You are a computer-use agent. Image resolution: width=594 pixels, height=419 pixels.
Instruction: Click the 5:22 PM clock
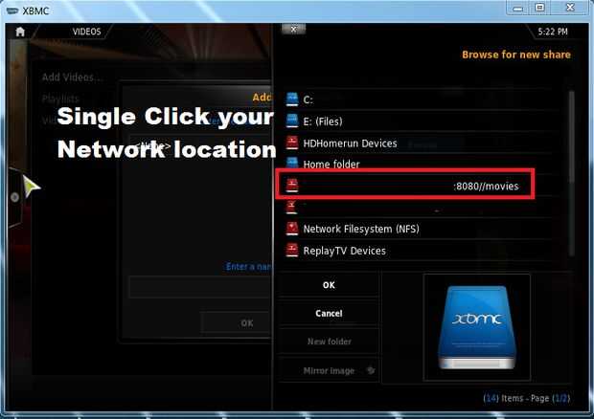553,32
